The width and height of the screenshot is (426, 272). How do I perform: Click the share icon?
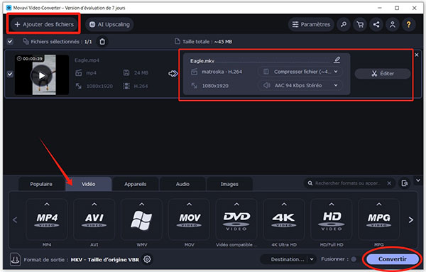[376, 24]
